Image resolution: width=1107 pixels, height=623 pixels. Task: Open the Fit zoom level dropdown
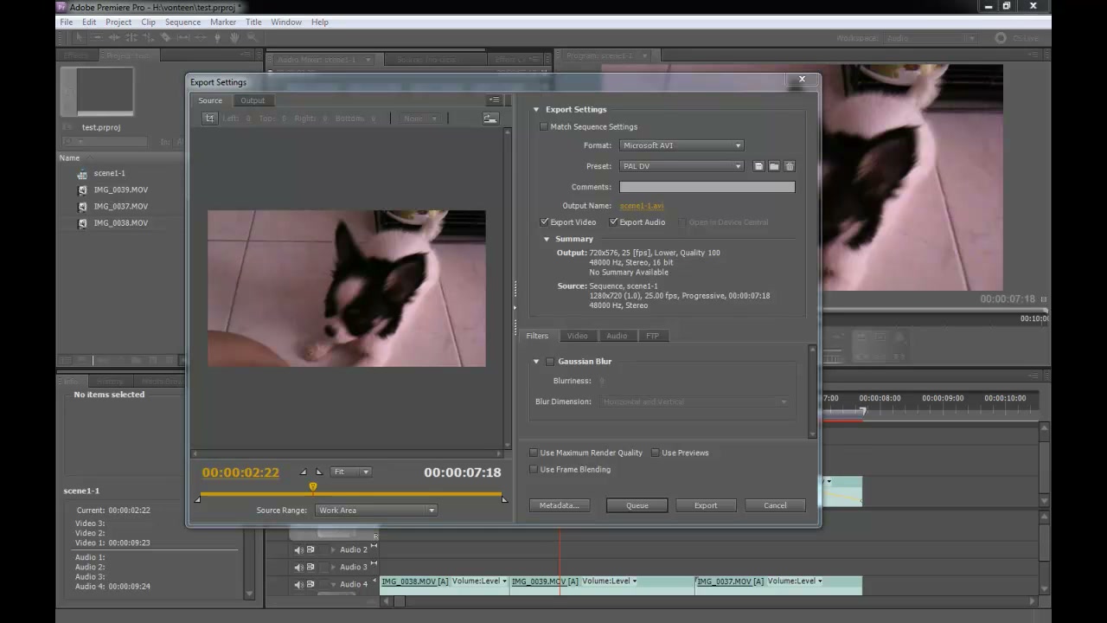352,472
